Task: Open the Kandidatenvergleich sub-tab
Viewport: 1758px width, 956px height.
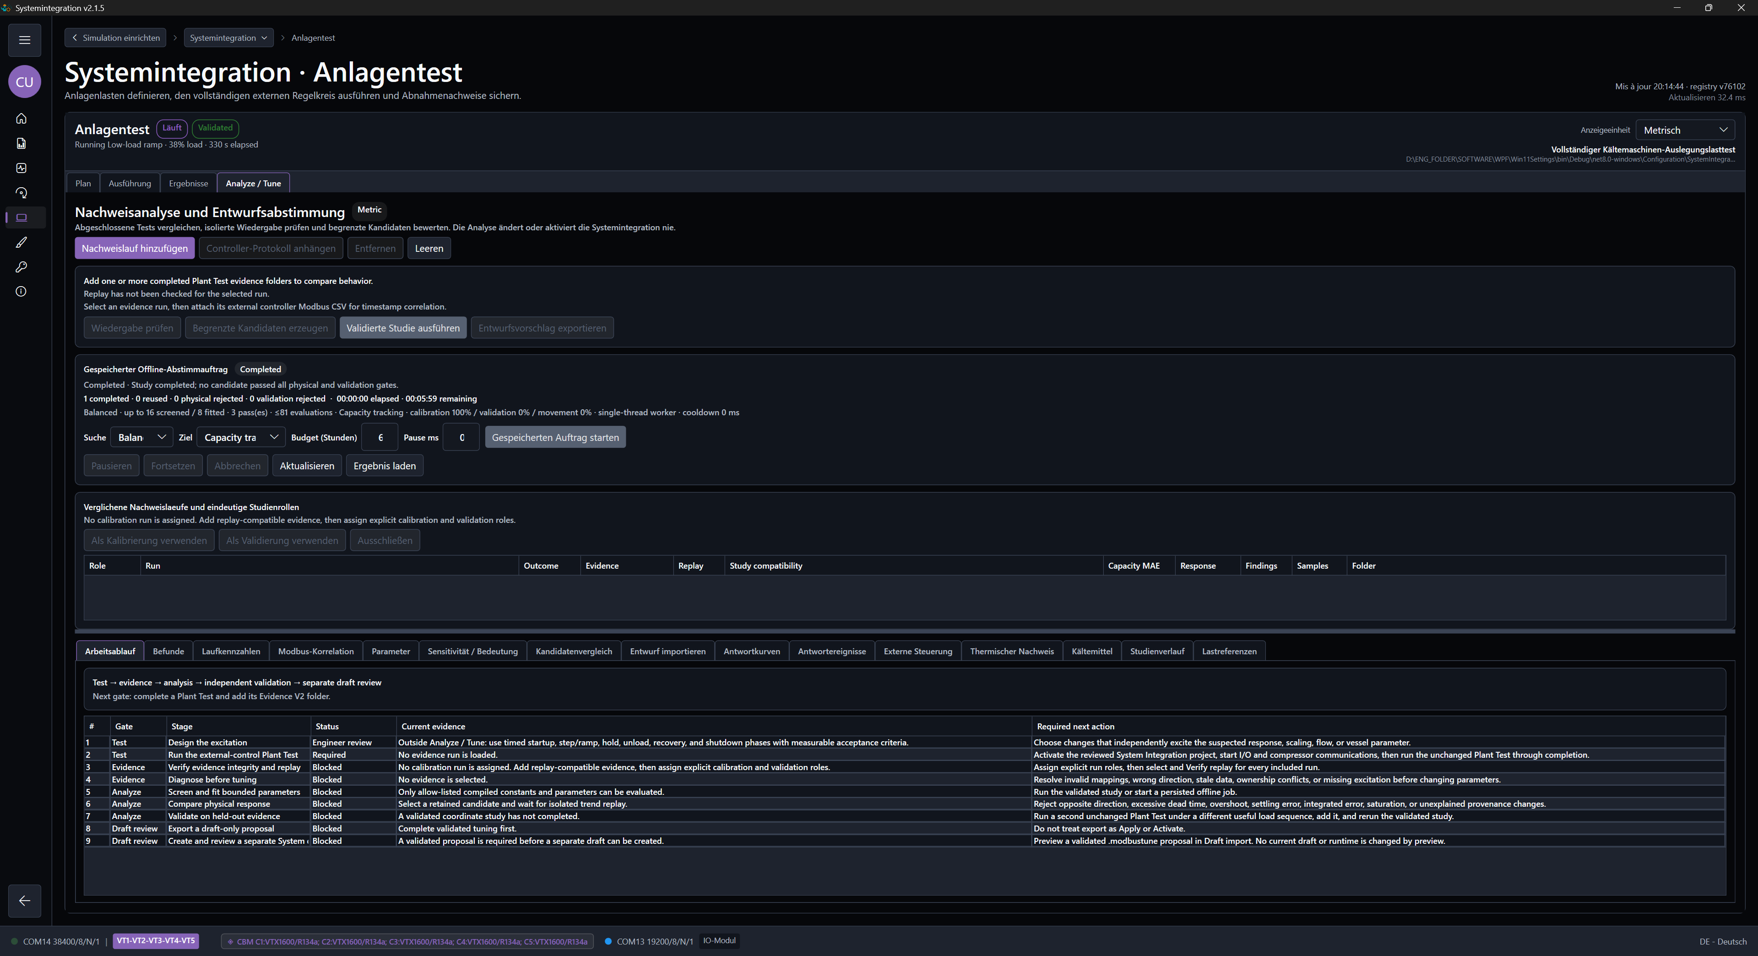Action: [574, 651]
